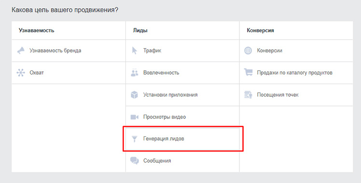
Task: Click the Лиды column header
Action: pos(140,30)
